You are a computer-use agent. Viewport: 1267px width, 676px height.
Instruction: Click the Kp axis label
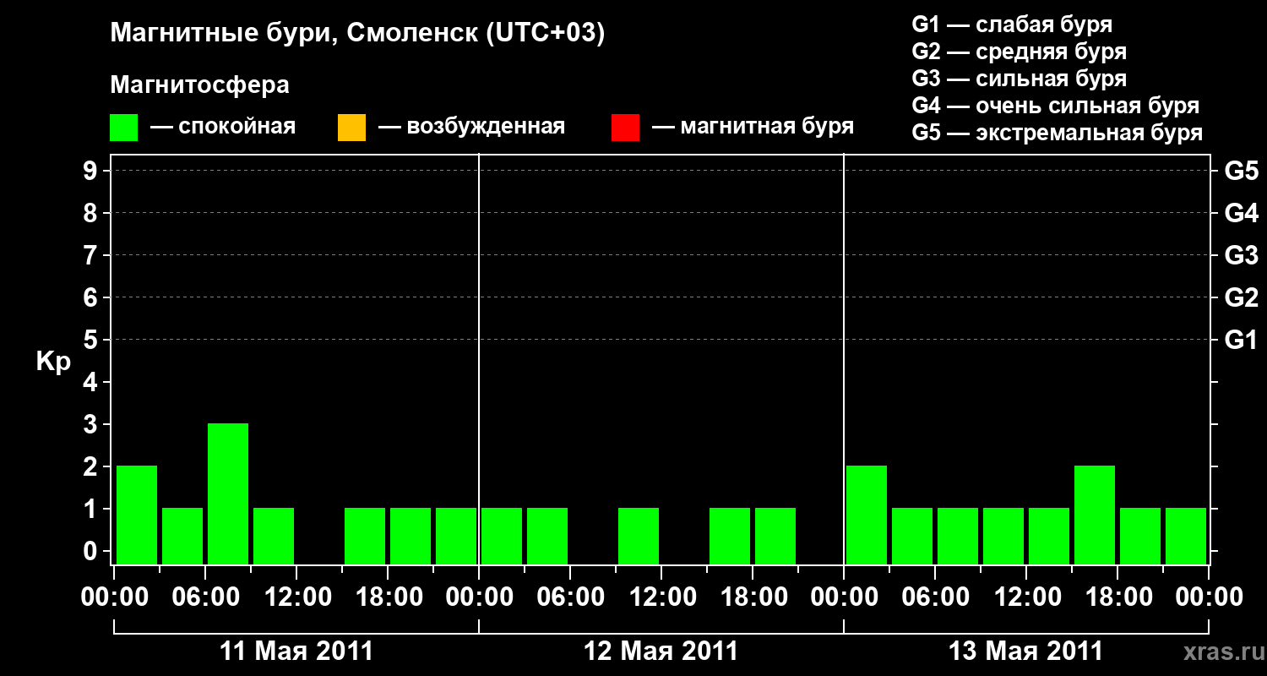pos(53,363)
